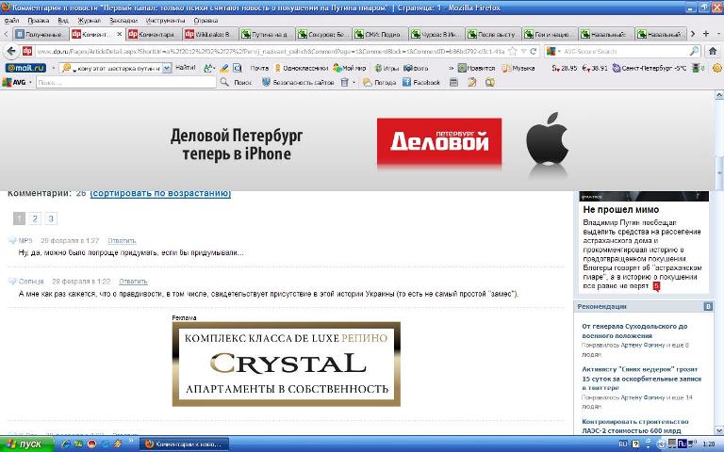The width and height of the screenshot is (724, 452).
Task: Click сортировать по возрастанию link
Action: 160,193
